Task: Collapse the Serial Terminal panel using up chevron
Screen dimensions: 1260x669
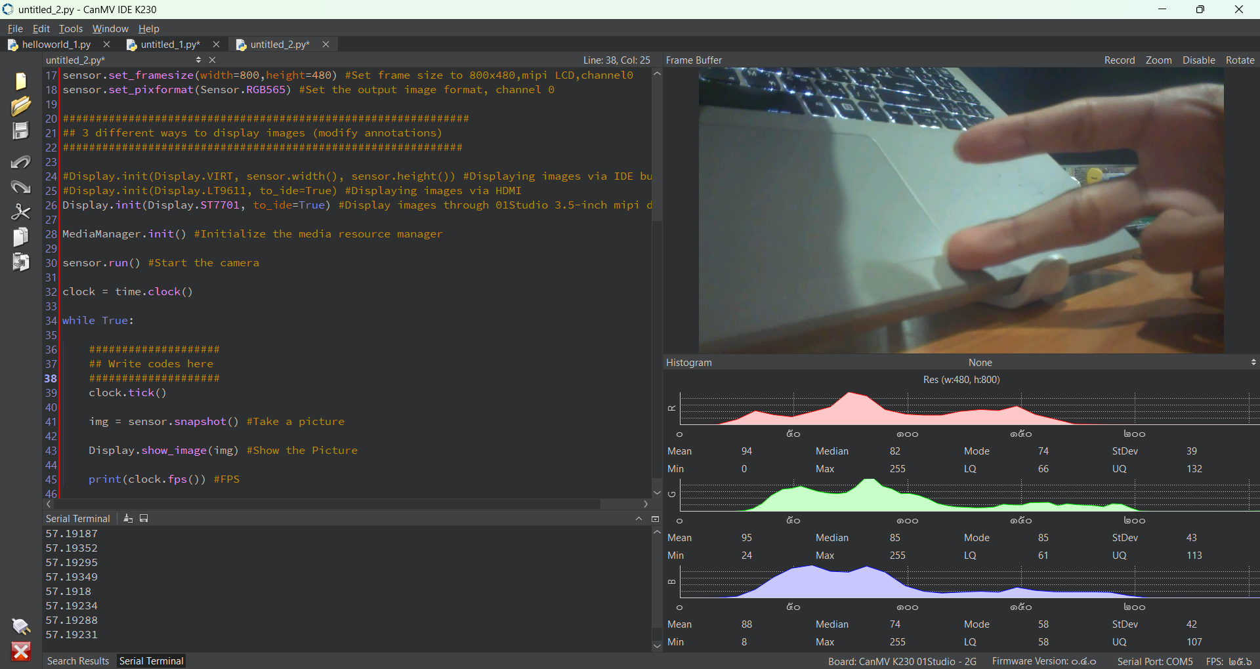Action: click(x=639, y=519)
